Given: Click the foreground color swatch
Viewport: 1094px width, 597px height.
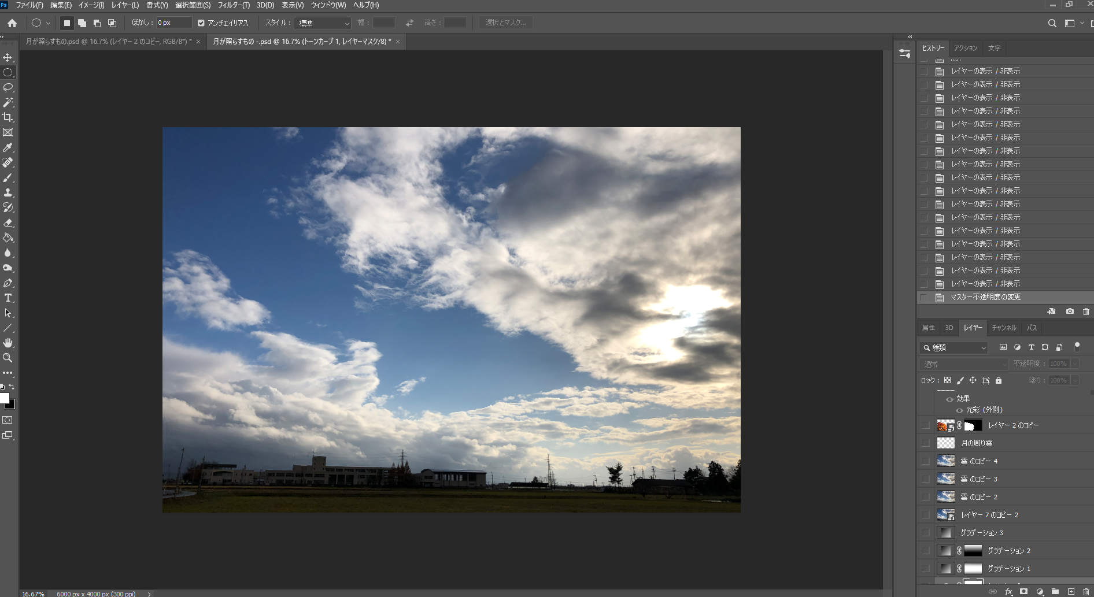Looking at the screenshot, I should click(x=4, y=398).
